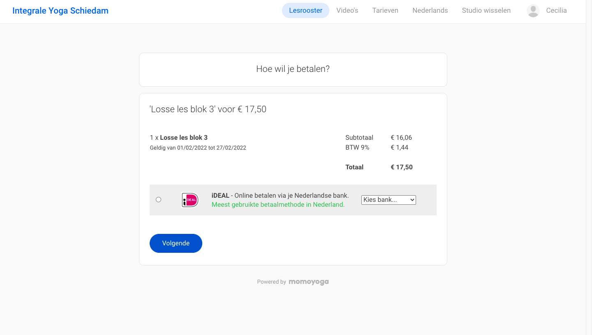Viewport: 592px width, 335px height.
Task: Open the Nederlands language menu
Action: click(x=430, y=11)
